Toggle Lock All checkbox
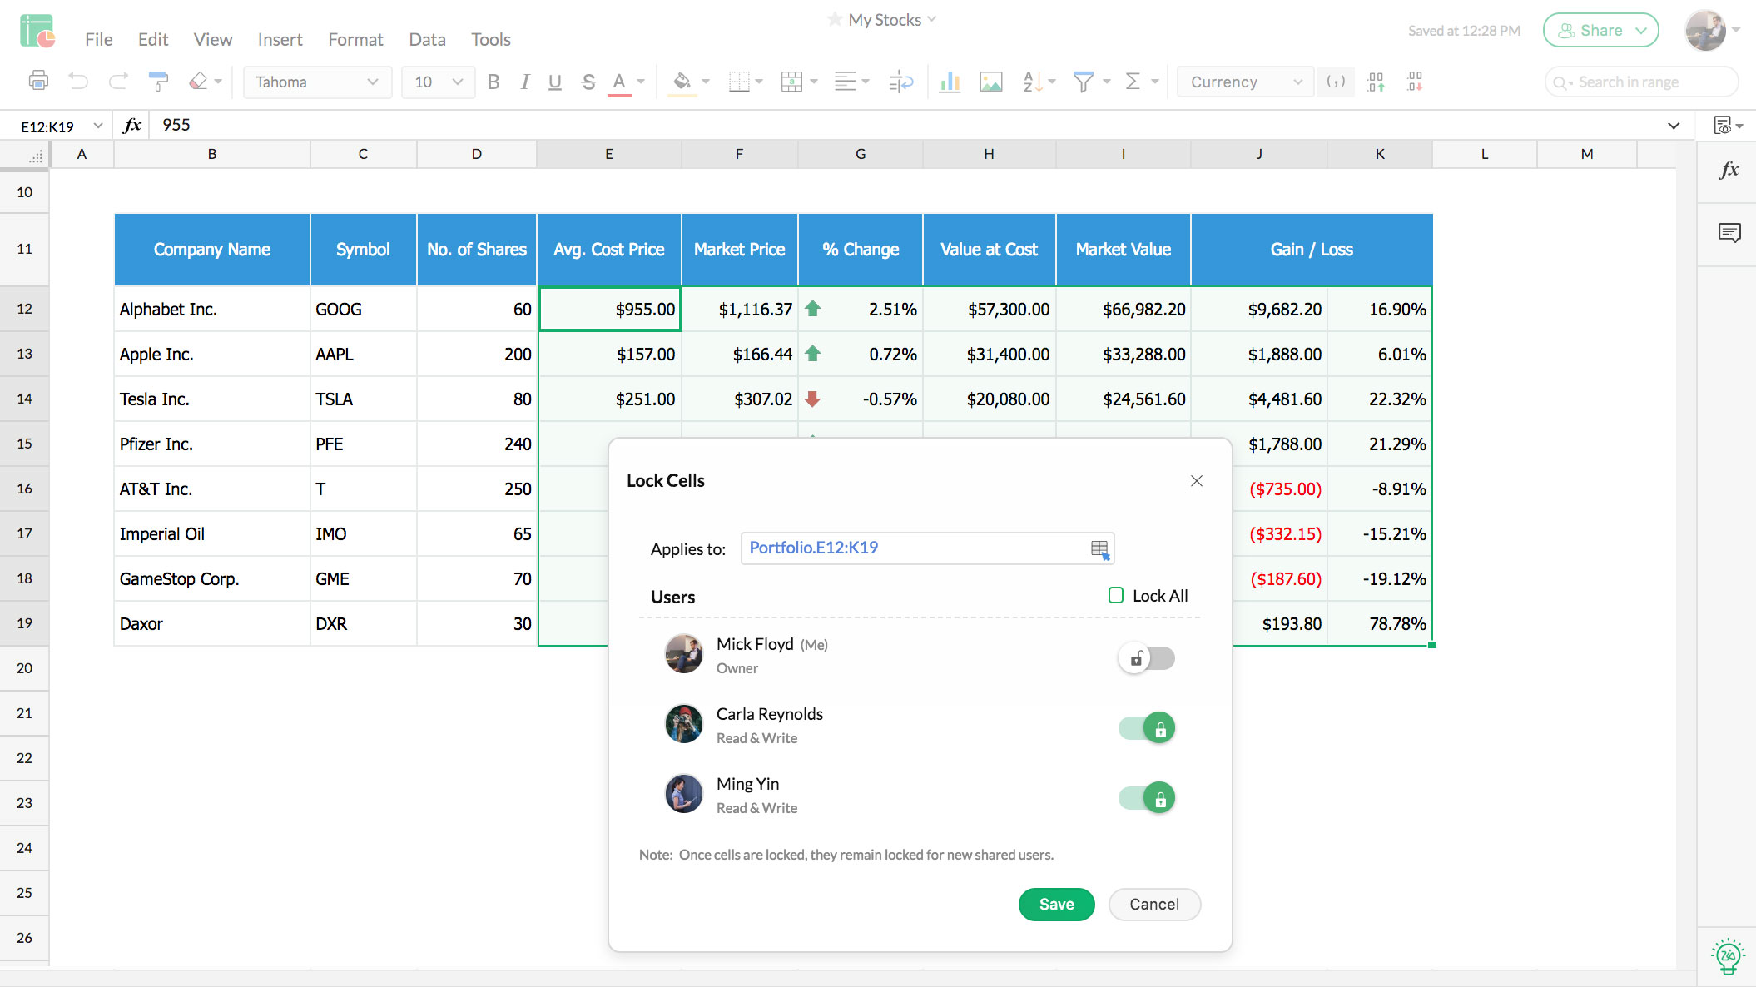Image resolution: width=1756 pixels, height=987 pixels. click(1114, 593)
